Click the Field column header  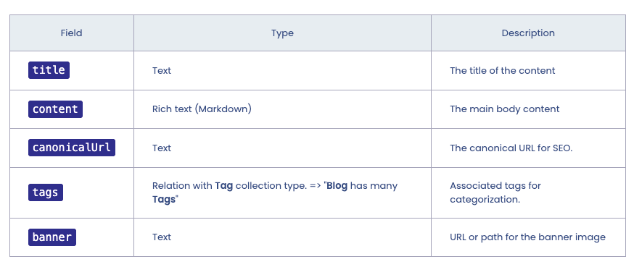72,33
